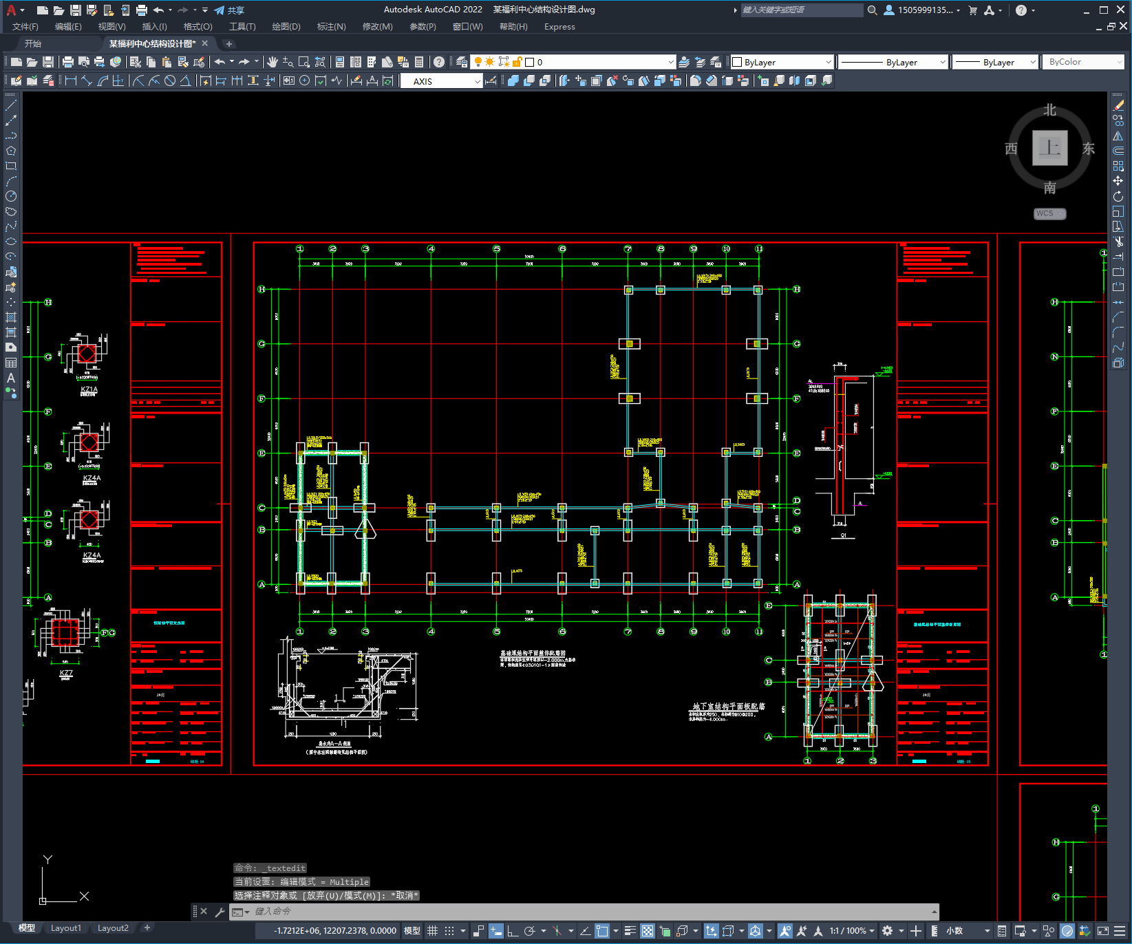Toggle Ortho mode in status bar
The height and width of the screenshot is (944, 1132).
click(513, 930)
